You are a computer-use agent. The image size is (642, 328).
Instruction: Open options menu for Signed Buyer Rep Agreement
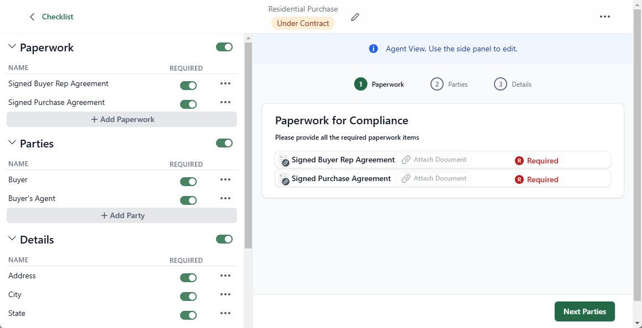point(225,83)
